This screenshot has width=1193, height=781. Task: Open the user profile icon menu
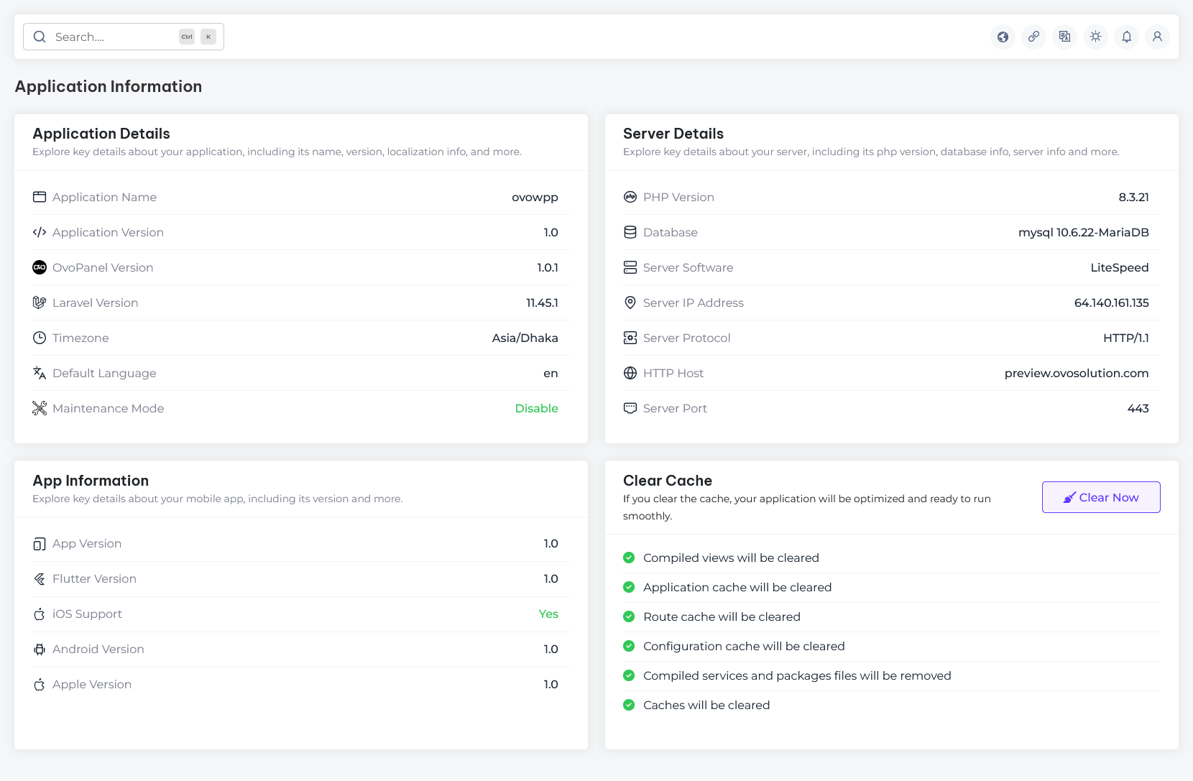(x=1157, y=37)
